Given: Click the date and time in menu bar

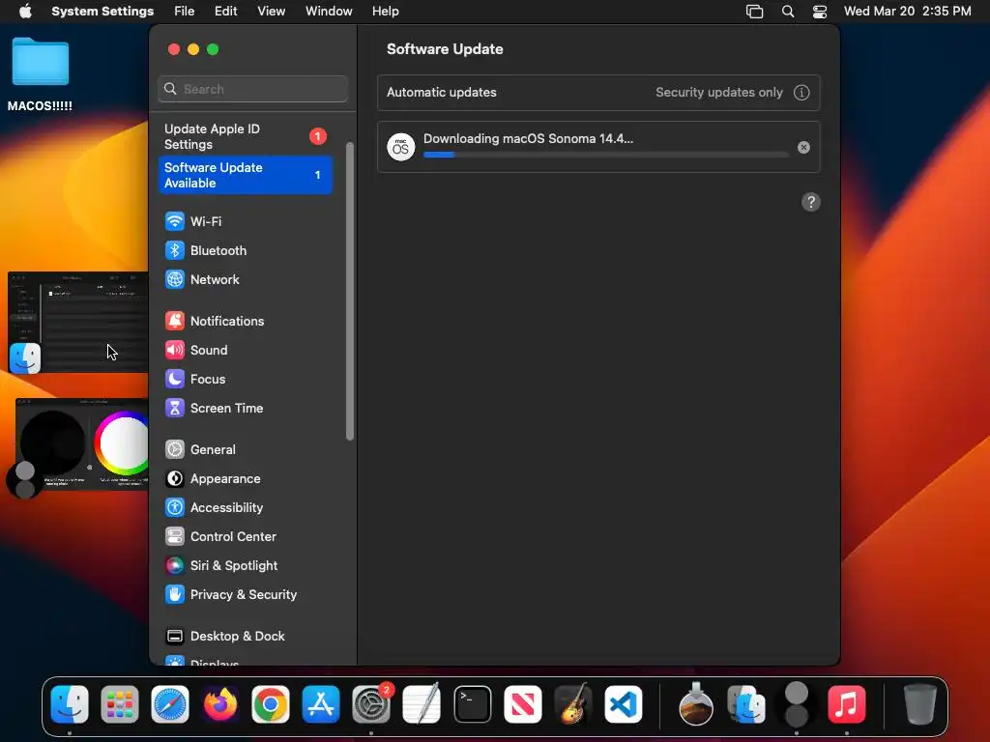Looking at the screenshot, I should pos(907,12).
